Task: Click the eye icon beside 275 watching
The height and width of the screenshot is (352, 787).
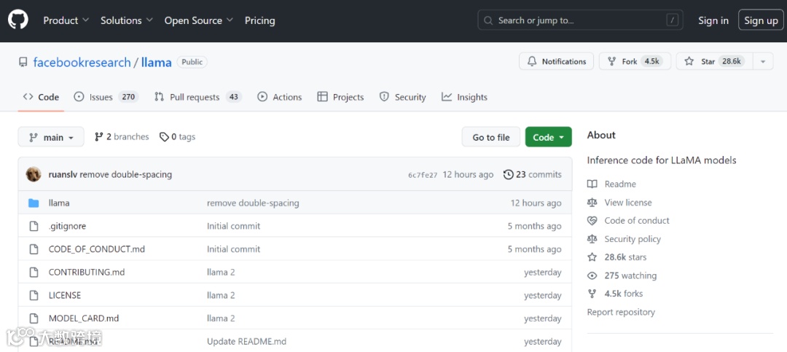Action: point(592,275)
